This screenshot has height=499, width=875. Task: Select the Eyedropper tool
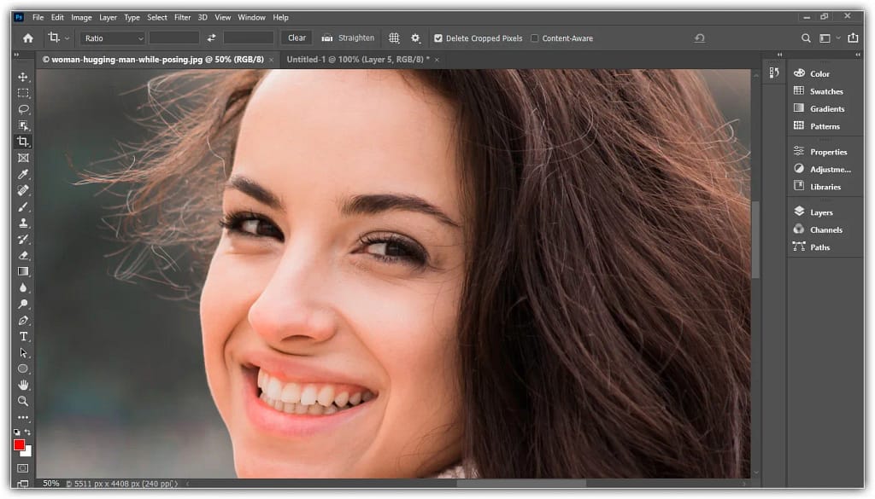click(23, 174)
